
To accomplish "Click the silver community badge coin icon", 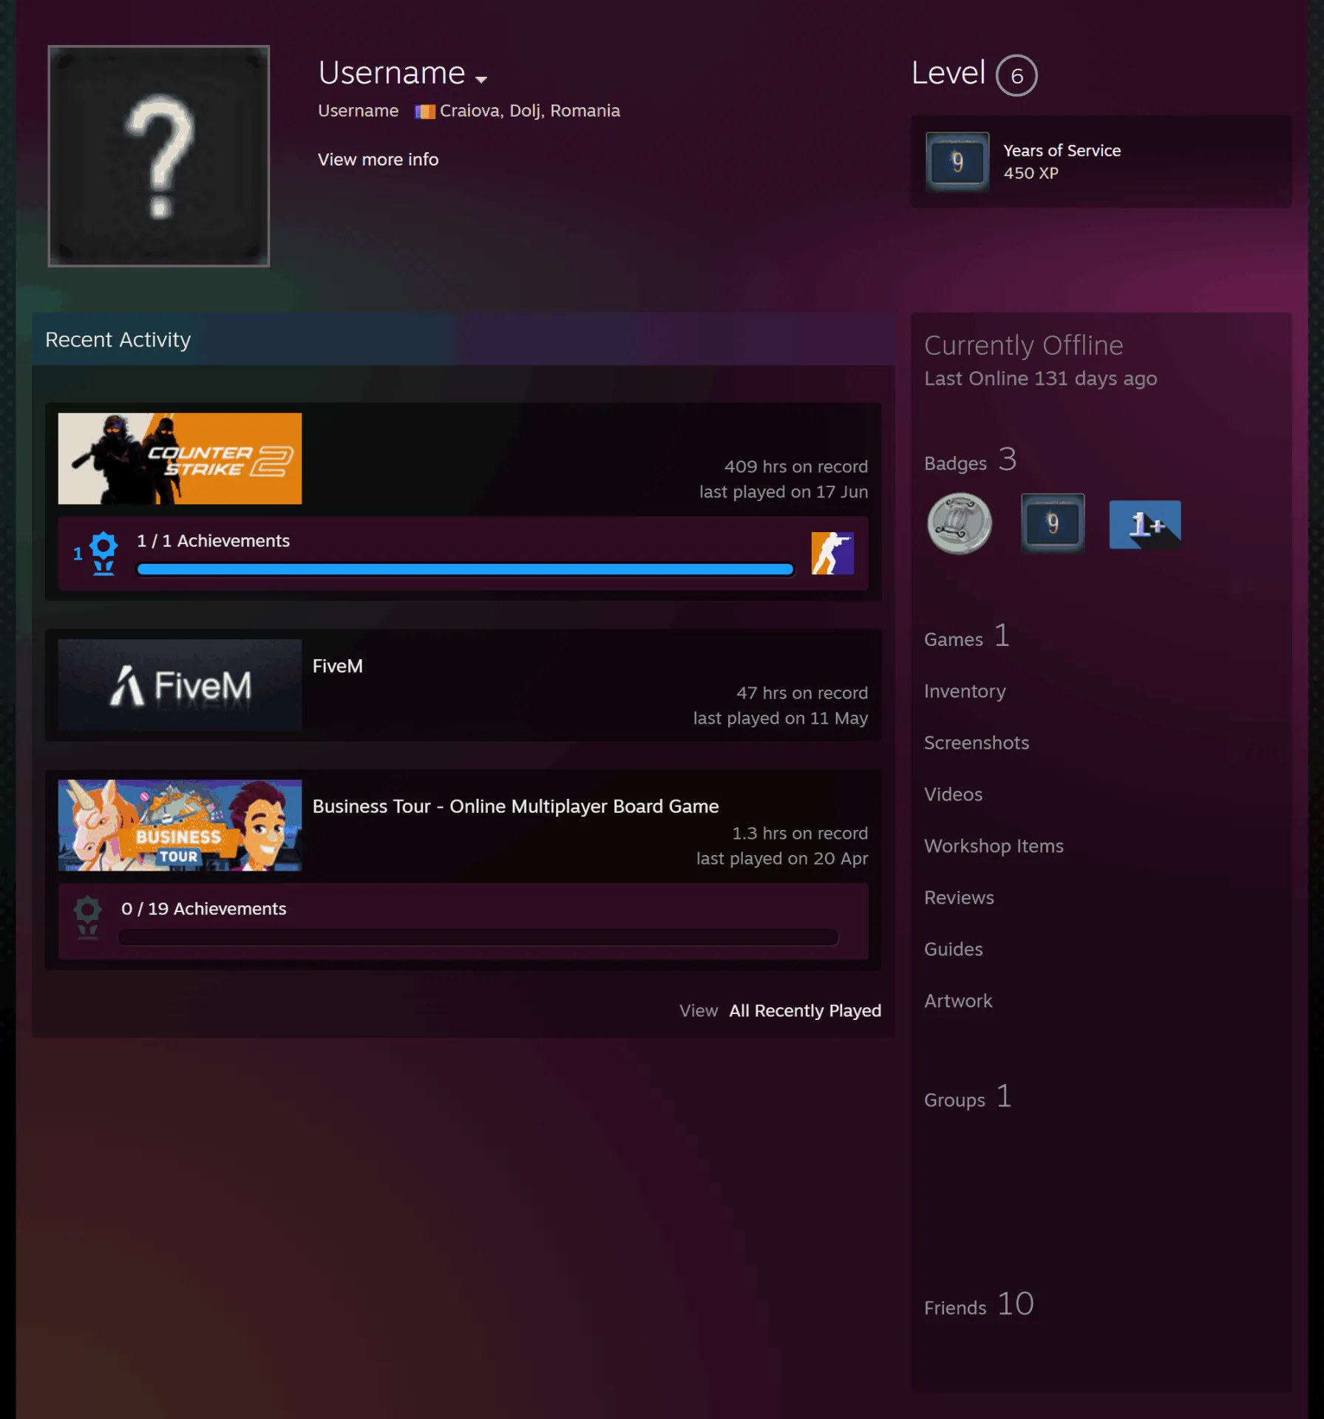I will click(960, 524).
